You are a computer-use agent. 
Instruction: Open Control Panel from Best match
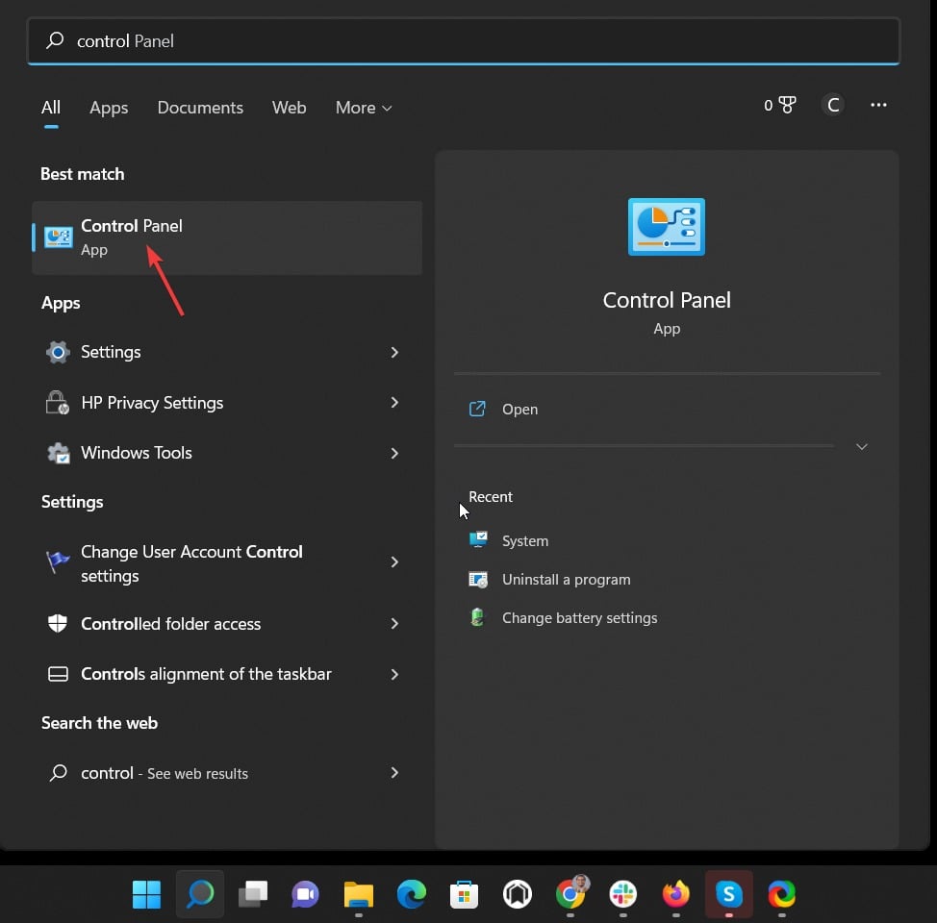tap(131, 237)
